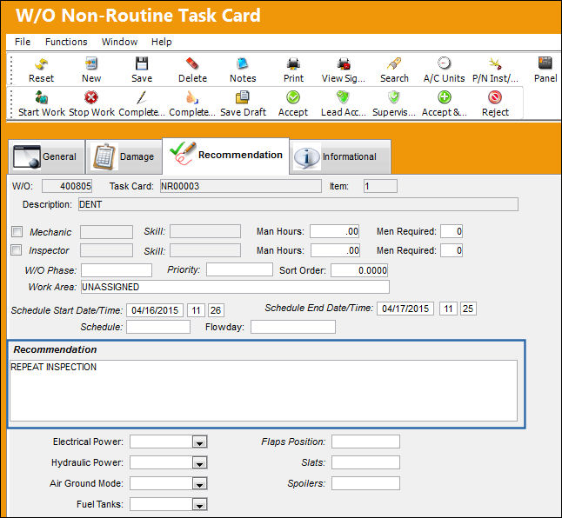Screen dimensions: 562x518
Task: Create a new task card with New
Action: point(91,63)
